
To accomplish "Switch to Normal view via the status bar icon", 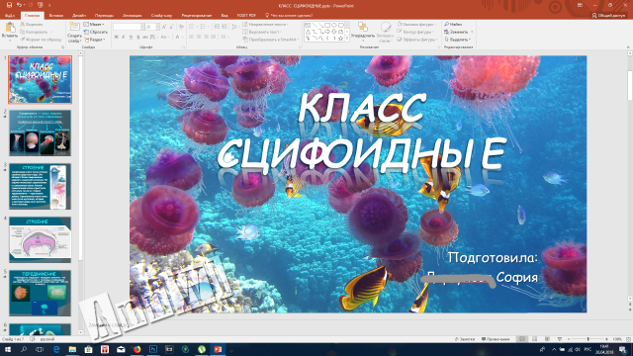I will [522, 339].
